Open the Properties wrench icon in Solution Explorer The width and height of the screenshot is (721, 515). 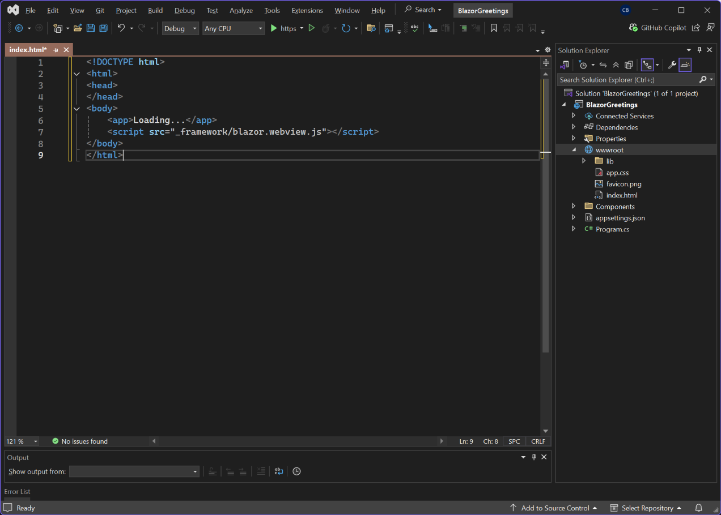coord(672,65)
